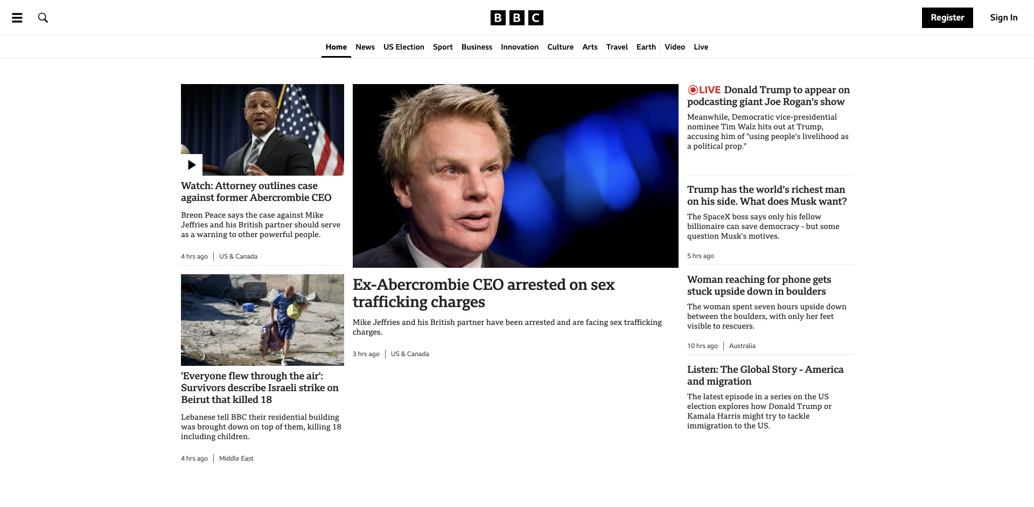Open the hamburger menu icon

coord(17,18)
